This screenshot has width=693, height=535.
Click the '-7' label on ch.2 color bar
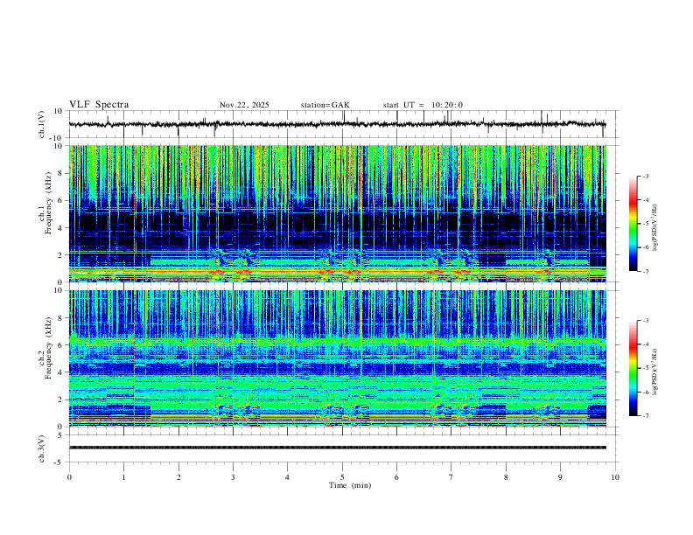pyautogui.click(x=645, y=416)
